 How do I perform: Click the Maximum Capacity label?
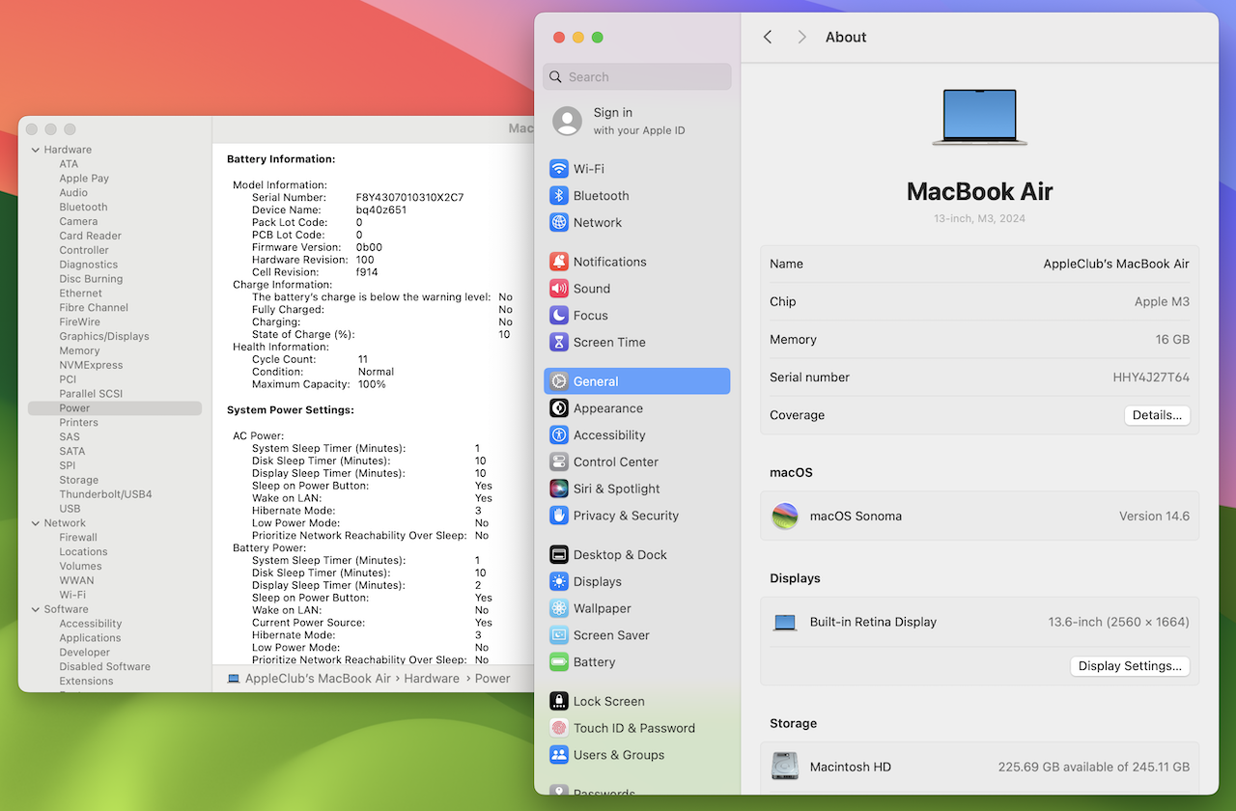[300, 384]
